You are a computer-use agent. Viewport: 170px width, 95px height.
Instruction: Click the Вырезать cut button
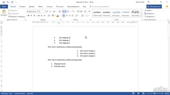13,11
